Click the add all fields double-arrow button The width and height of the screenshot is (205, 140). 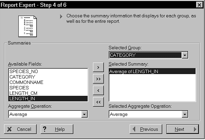tap(98, 79)
